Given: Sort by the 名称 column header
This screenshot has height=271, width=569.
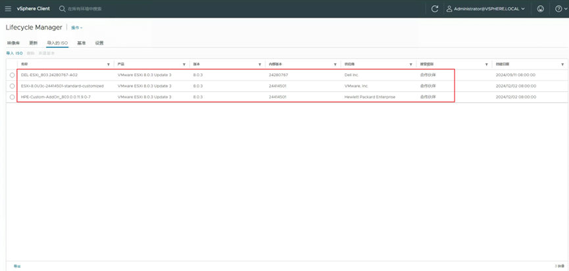Looking at the screenshot, I should pyautogui.click(x=24, y=64).
